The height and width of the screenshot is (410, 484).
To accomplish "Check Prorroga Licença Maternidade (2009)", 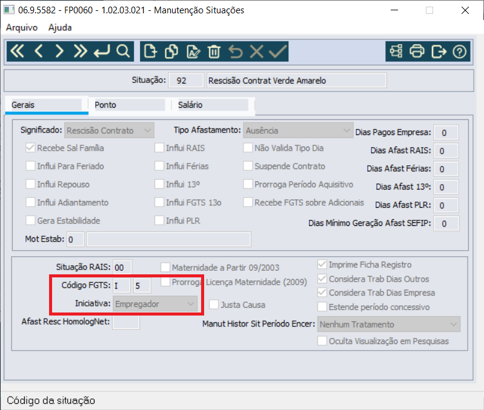I will [165, 282].
